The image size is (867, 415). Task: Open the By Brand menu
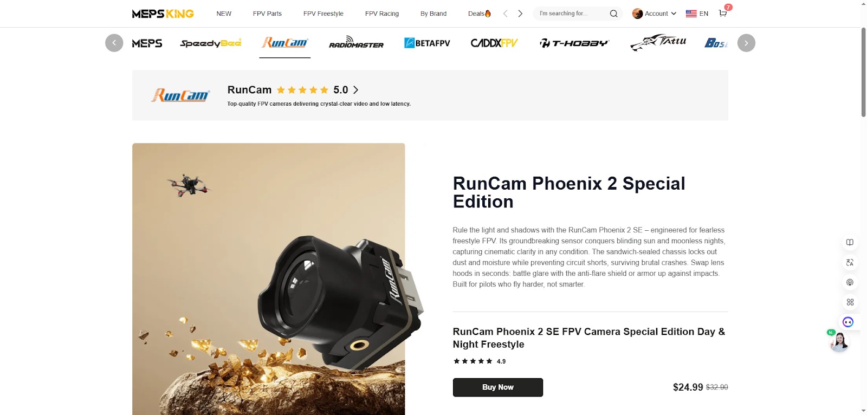[x=433, y=14]
